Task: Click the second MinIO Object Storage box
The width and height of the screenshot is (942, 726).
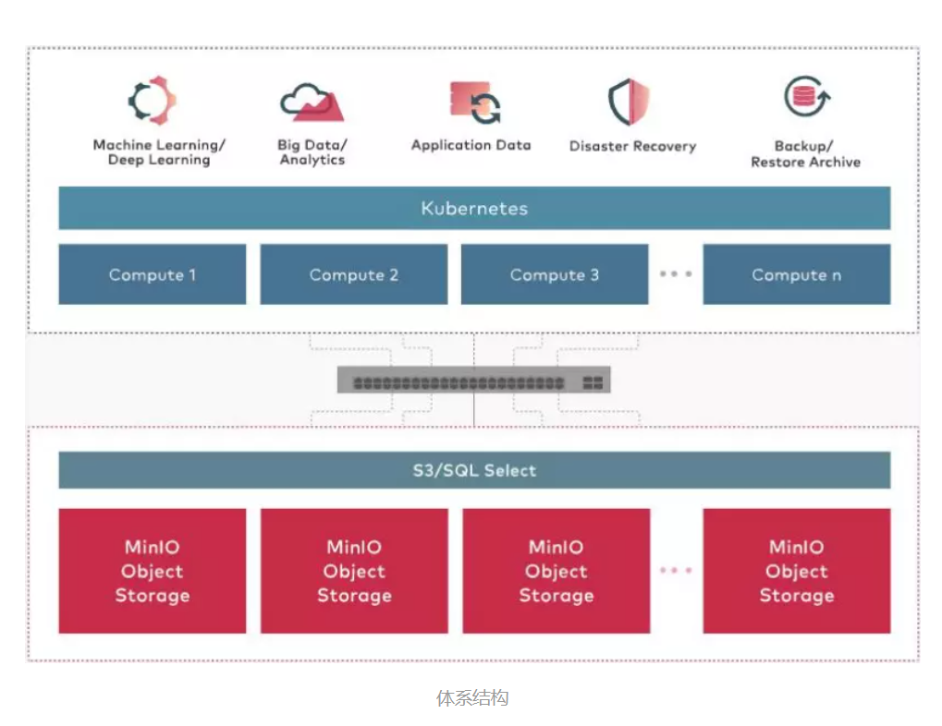Action: [354, 571]
